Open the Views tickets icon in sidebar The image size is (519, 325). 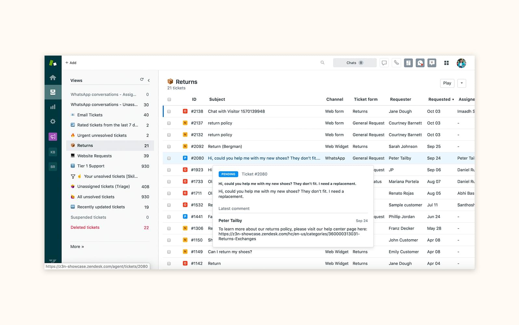click(53, 92)
